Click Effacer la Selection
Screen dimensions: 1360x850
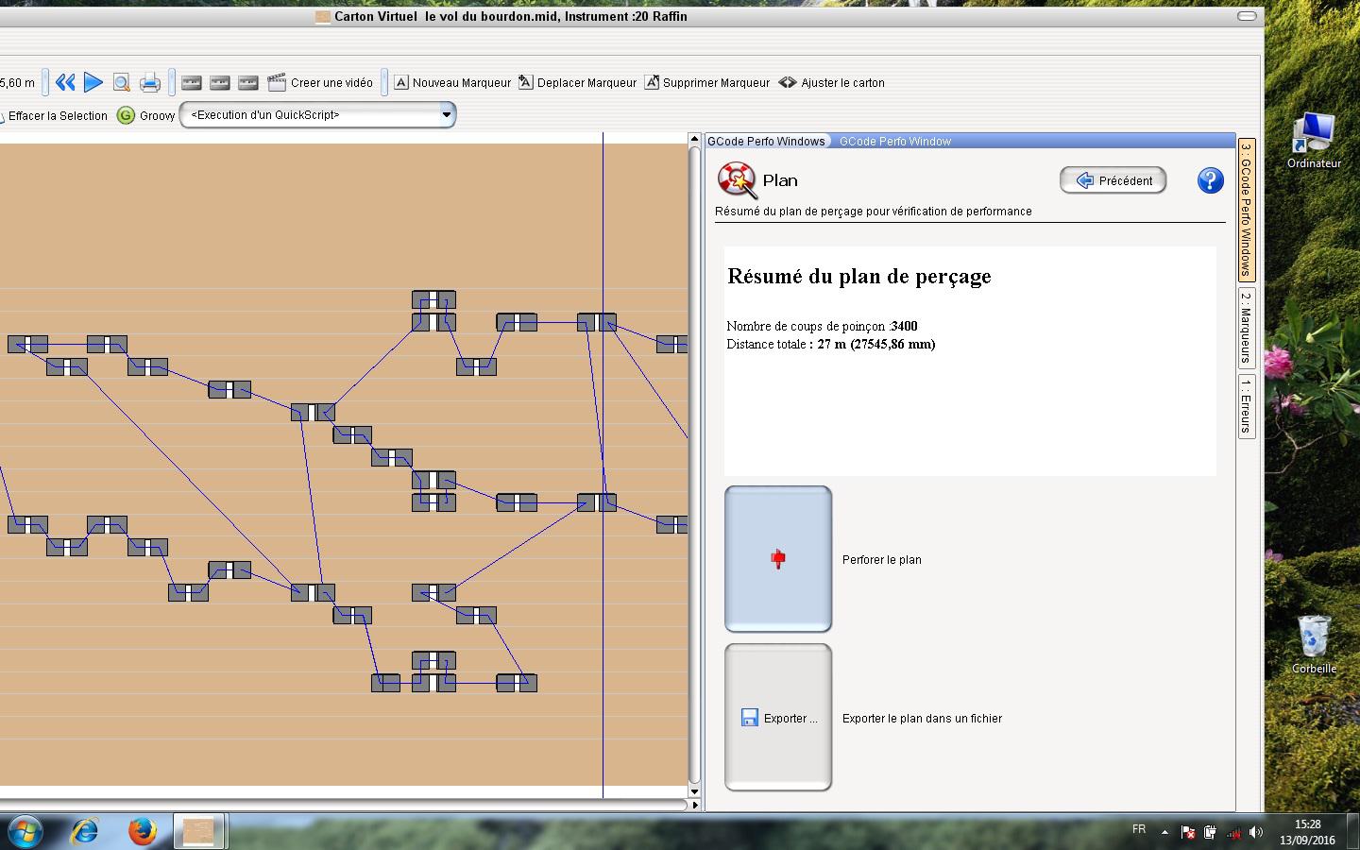point(57,116)
